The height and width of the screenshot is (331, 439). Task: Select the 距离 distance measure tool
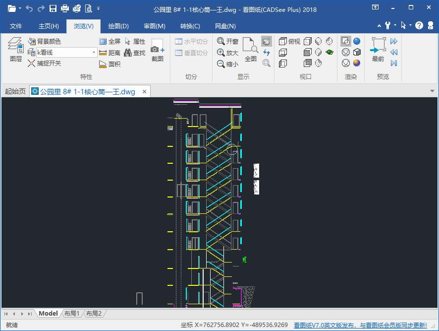[110, 53]
